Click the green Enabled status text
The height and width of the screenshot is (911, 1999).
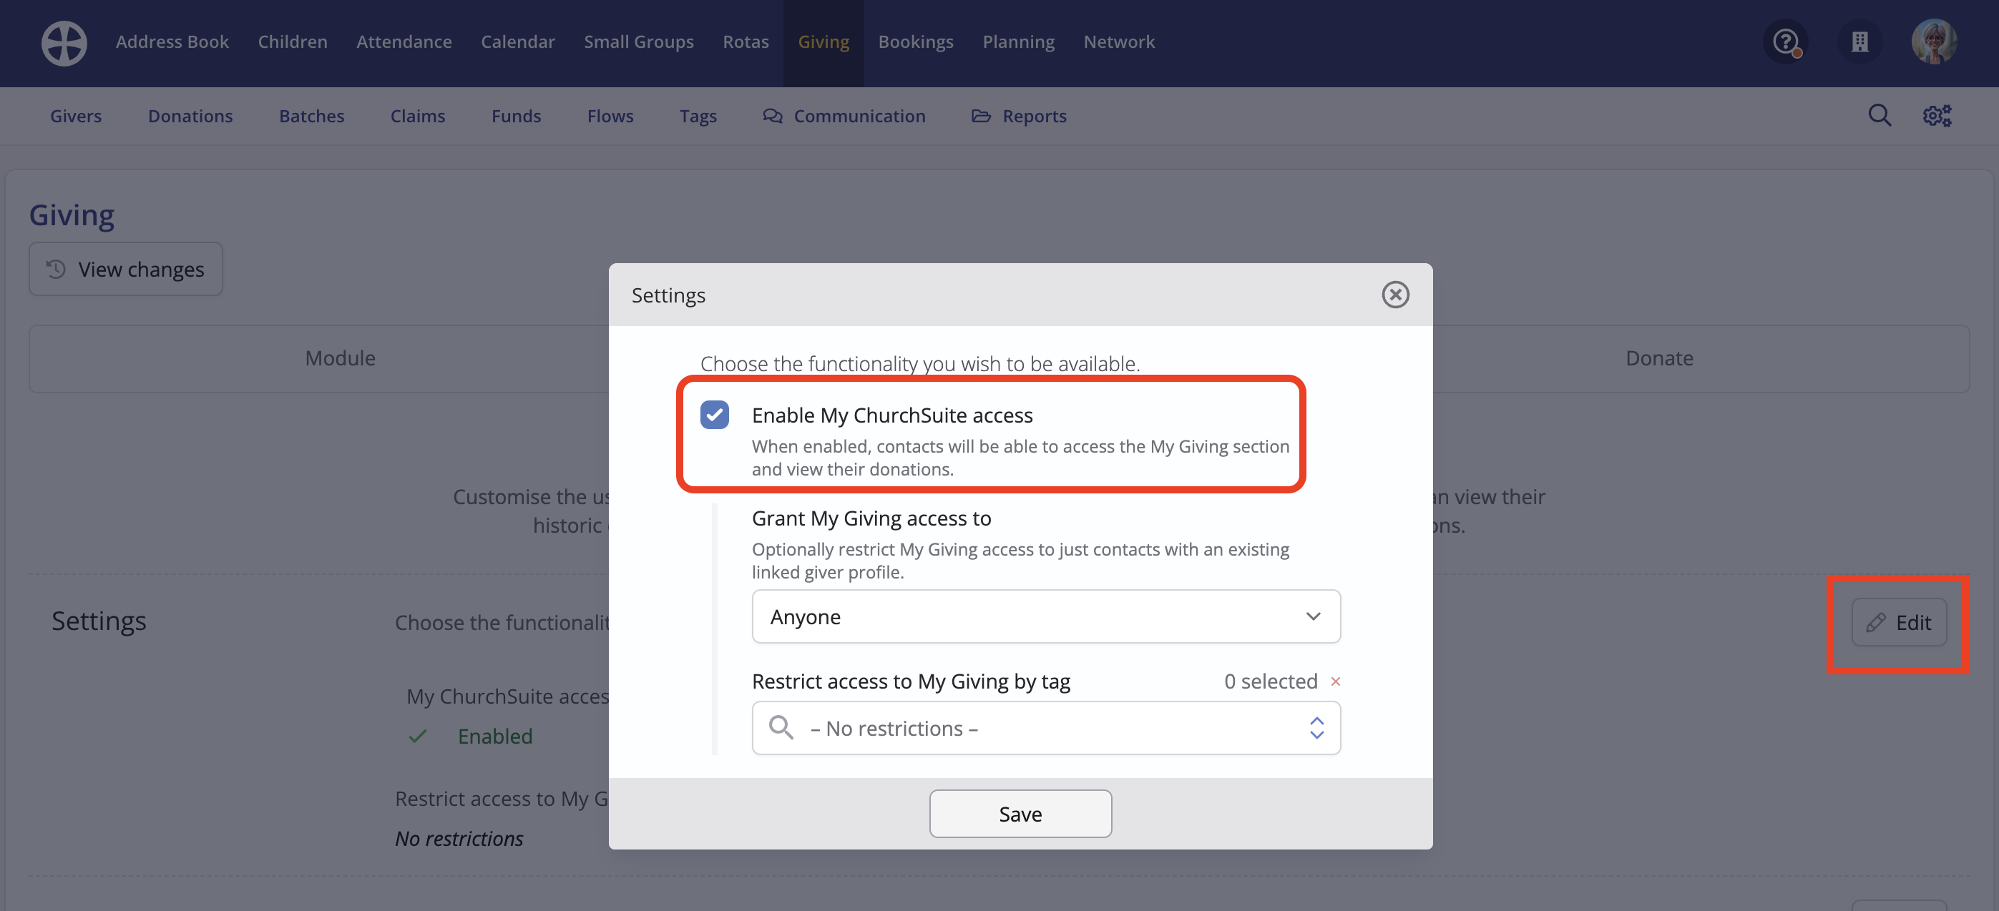pyautogui.click(x=495, y=736)
